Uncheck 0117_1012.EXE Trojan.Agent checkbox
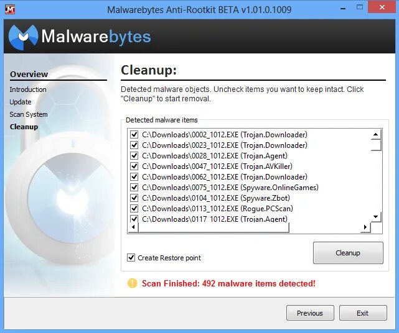The image size is (399, 333). [x=134, y=219]
